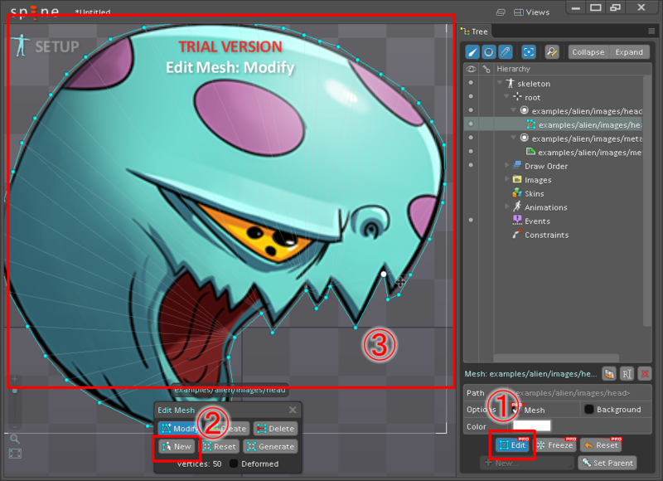This screenshot has height=481, width=663.
Task: Select the Create vertices tool
Action: click(229, 429)
